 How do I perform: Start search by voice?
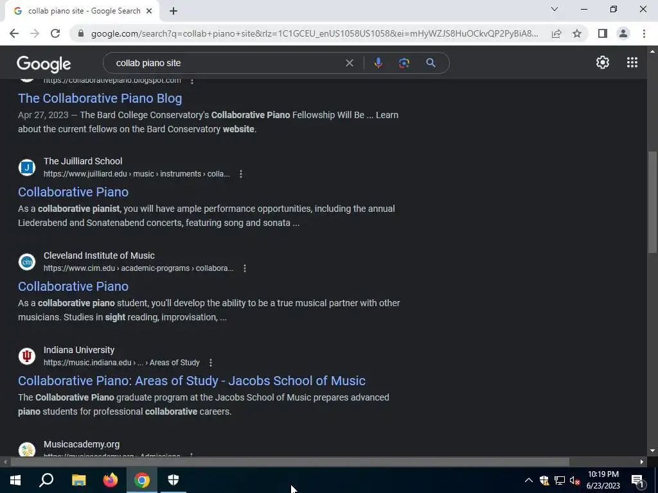pos(378,63)
